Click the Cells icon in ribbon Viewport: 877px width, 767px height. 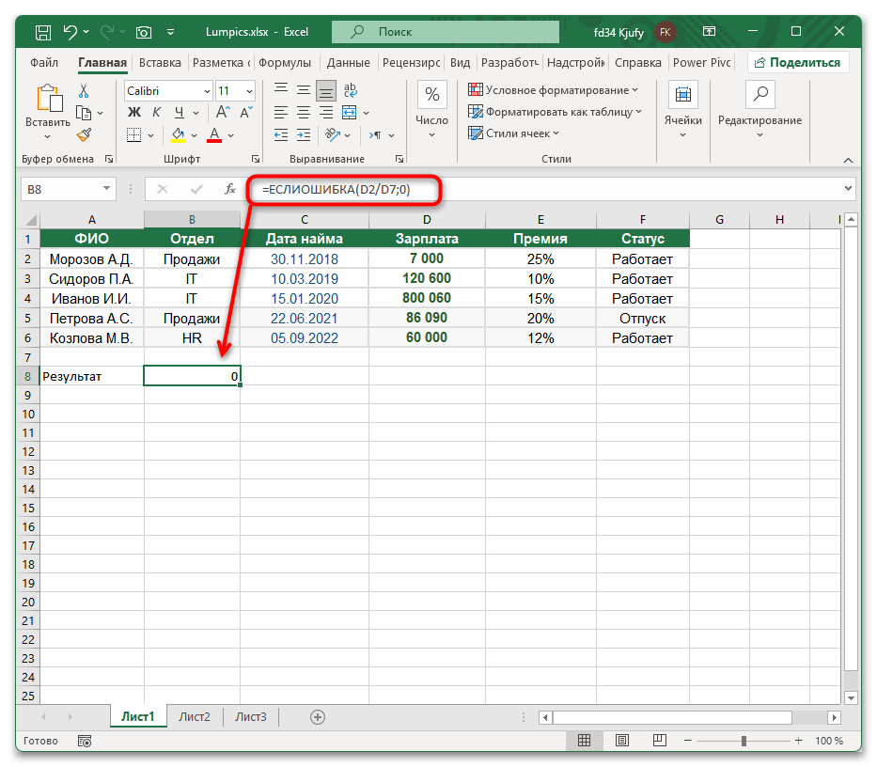coord(683,94)
